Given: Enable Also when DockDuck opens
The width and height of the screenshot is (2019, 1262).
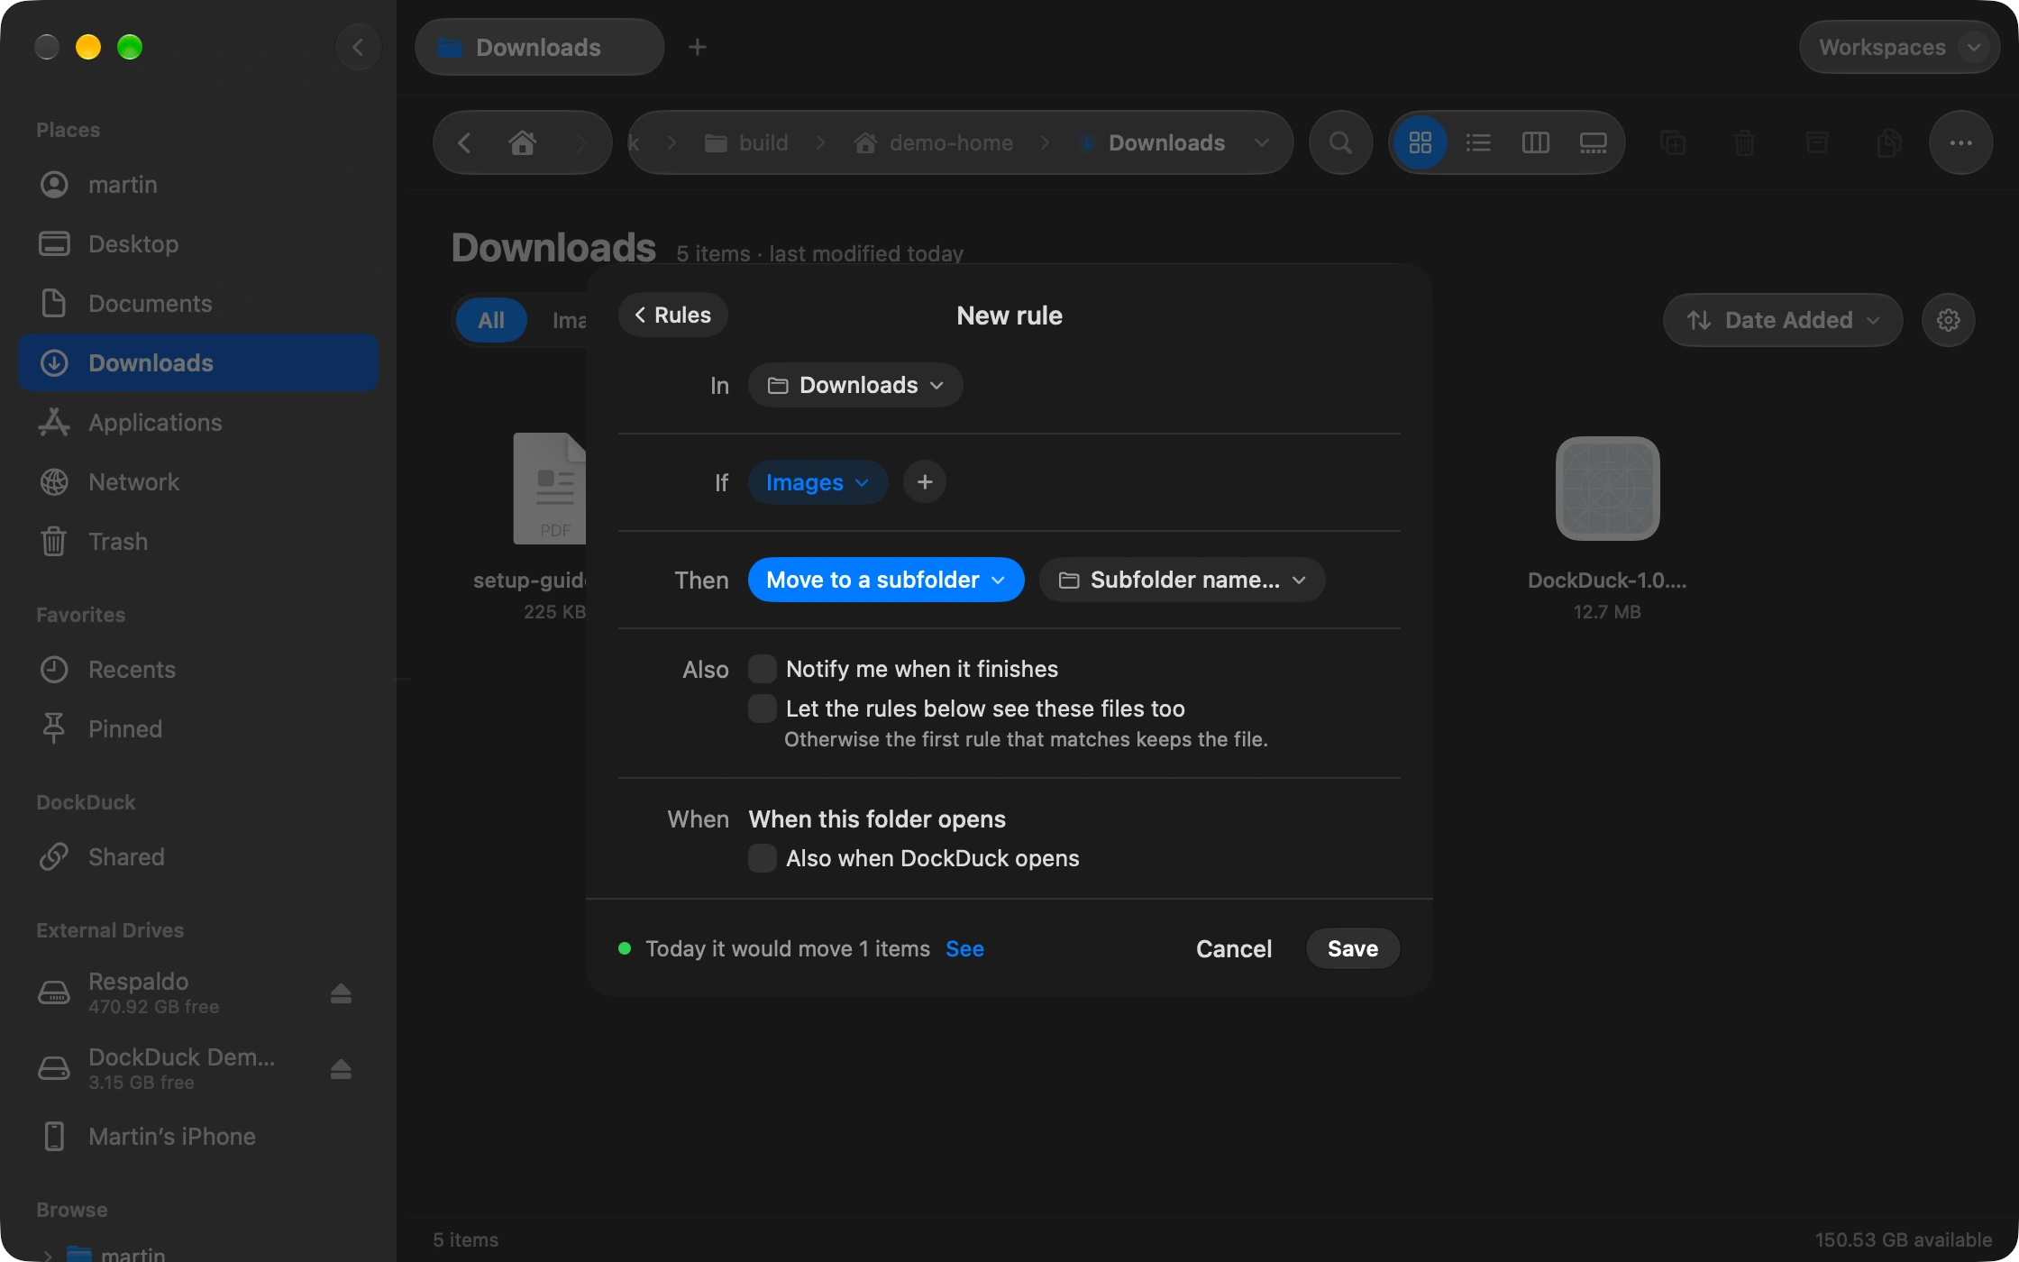Looking at the screenshot, I should coord(763,858).
